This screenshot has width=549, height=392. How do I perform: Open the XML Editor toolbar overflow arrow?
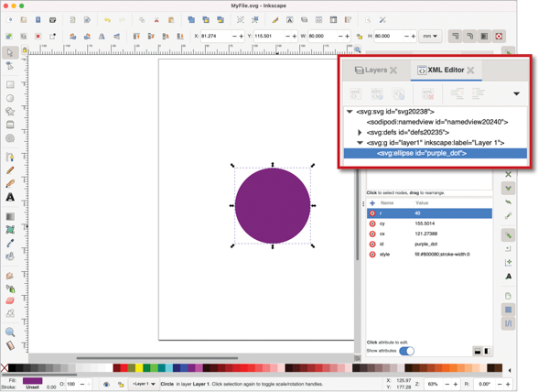(x=516, y=93)
